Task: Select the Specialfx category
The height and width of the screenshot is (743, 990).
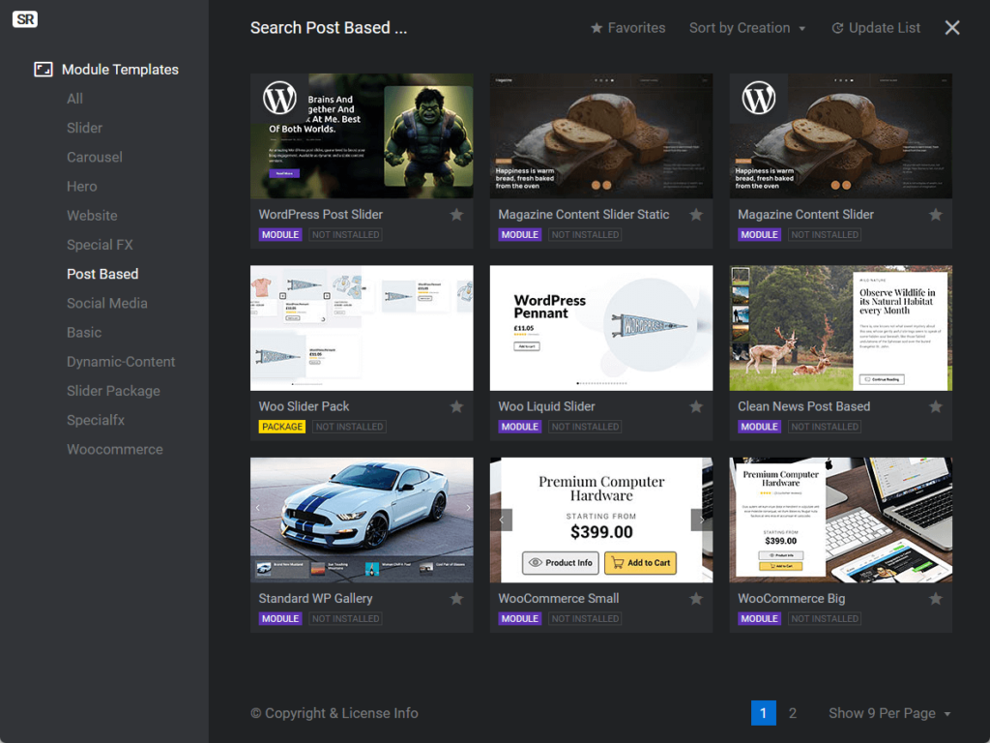Action: coord(96,420)
